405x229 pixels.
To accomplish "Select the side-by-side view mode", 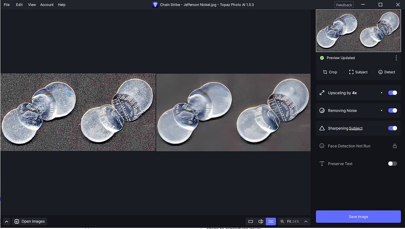I will click(271, 221).
